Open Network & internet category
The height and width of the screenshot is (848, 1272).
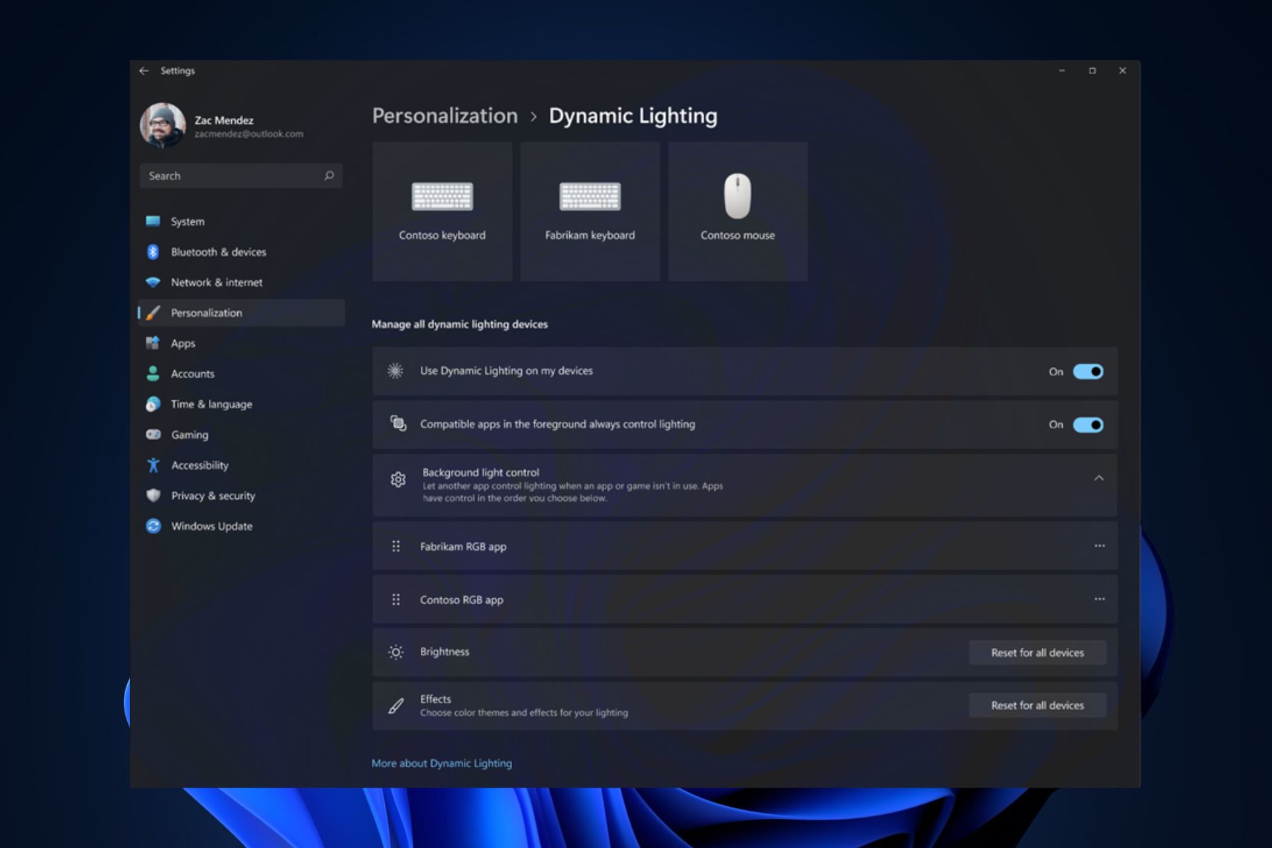click(241, 282)
